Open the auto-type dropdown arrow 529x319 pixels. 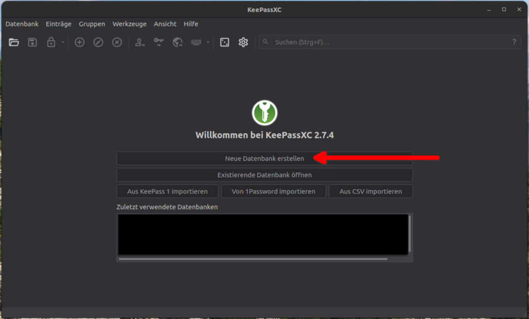click(208, 42)
